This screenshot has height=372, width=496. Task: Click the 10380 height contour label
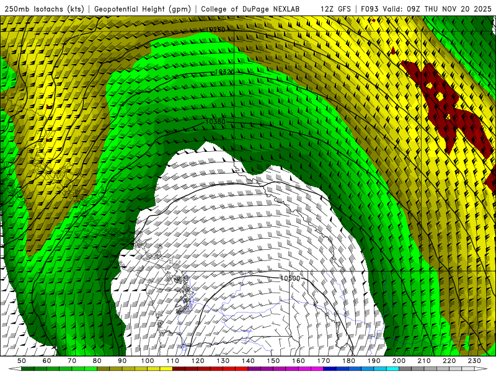(215, 122)
